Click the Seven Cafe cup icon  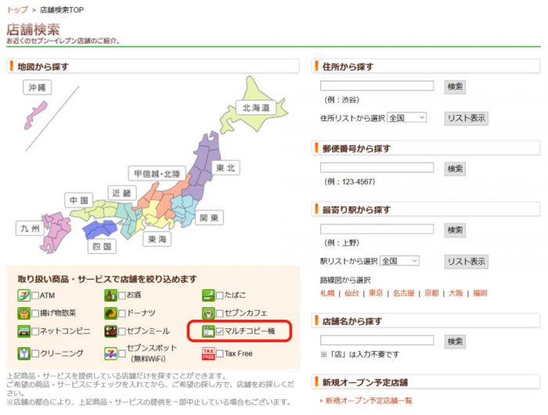click(x=208, y=313)
